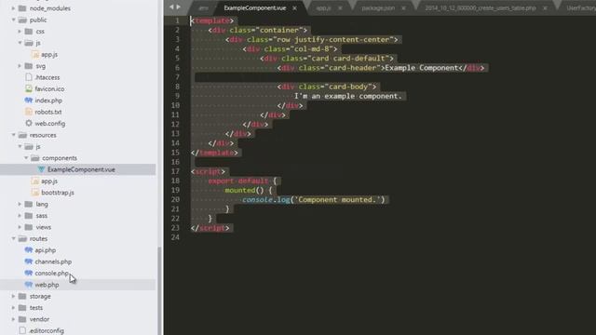Expand the svg folder arrow
Viewport: 596px width, 335px height.
click(20, 66)
